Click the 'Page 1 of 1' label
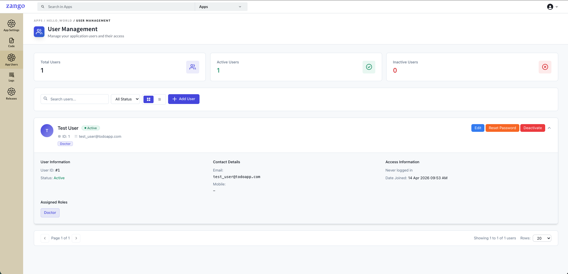The width and height of the screenshot is (568, 274). 60,238
